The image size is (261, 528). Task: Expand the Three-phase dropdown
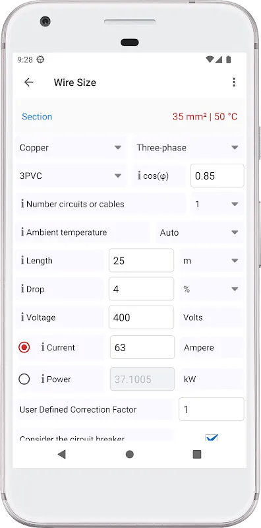coord(188,147)
